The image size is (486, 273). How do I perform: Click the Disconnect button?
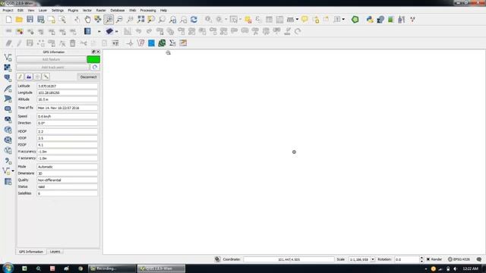[88, 77]
